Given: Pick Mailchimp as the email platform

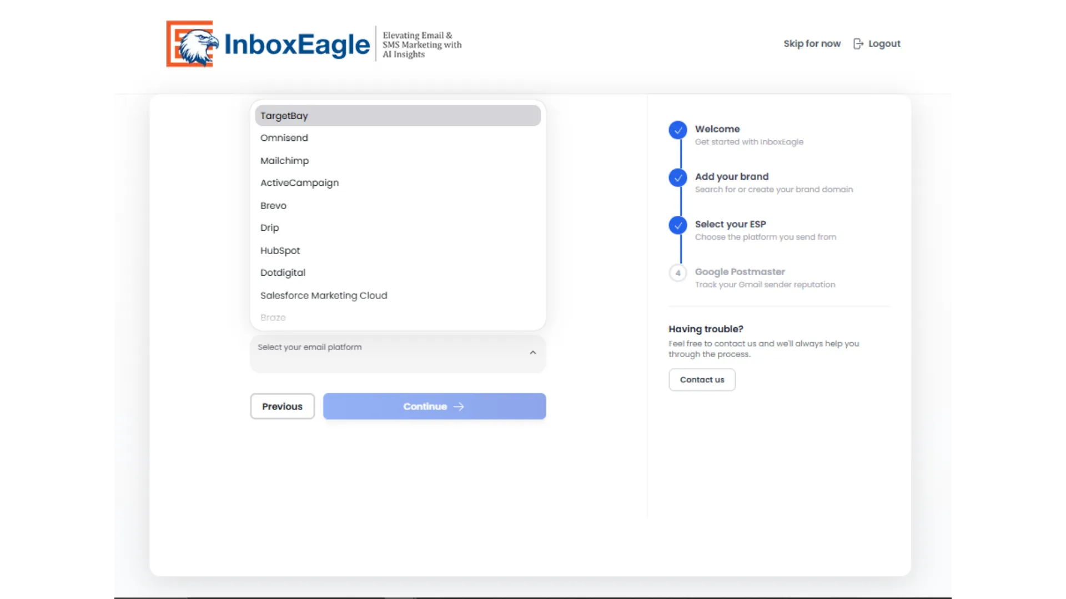Looking at the screenshot, I should pos(398,160).
